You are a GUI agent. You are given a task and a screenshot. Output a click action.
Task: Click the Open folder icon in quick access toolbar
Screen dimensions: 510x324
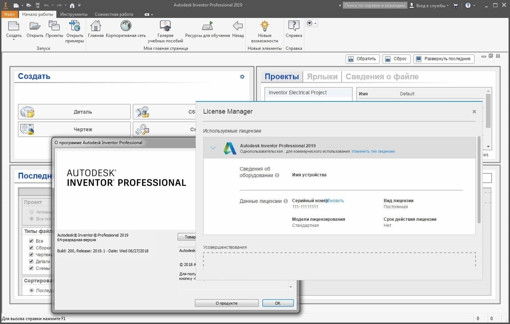coord(29,5)
